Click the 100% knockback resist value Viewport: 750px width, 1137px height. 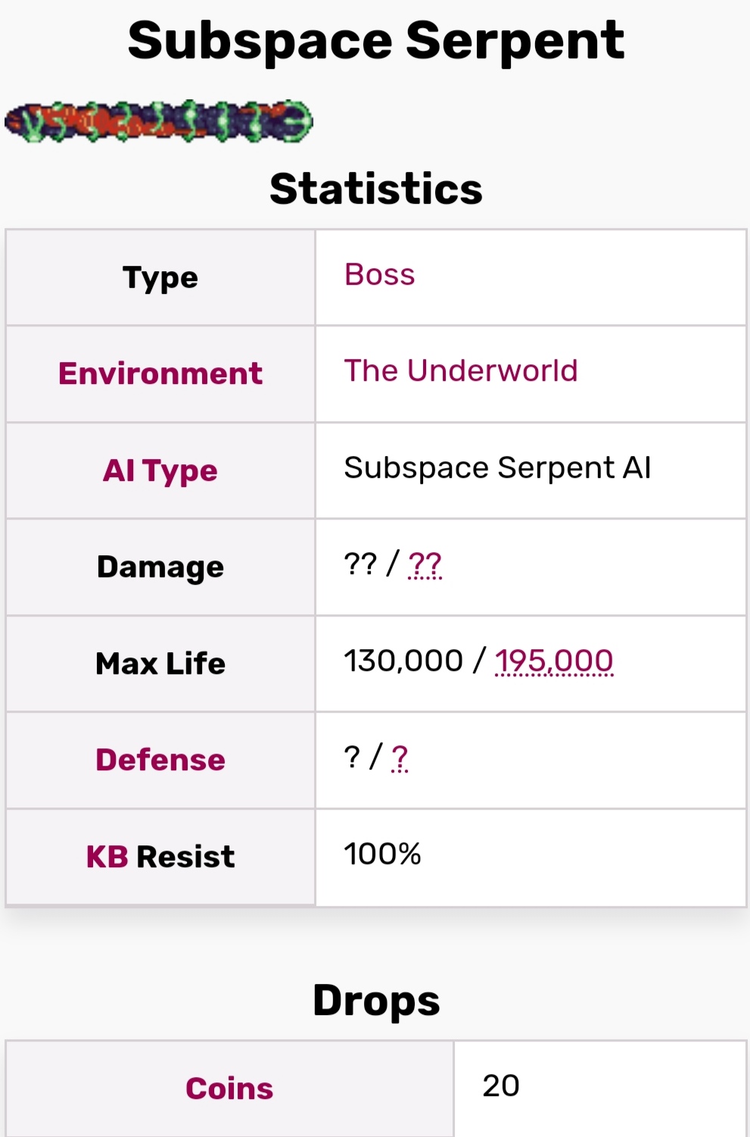click(382, 854)
